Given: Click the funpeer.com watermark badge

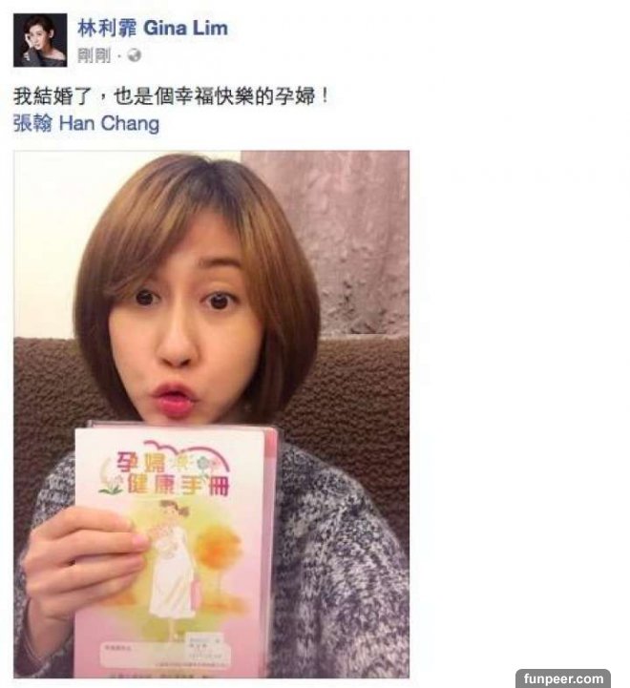Looking at the screenshot, I should pos(563,678).
